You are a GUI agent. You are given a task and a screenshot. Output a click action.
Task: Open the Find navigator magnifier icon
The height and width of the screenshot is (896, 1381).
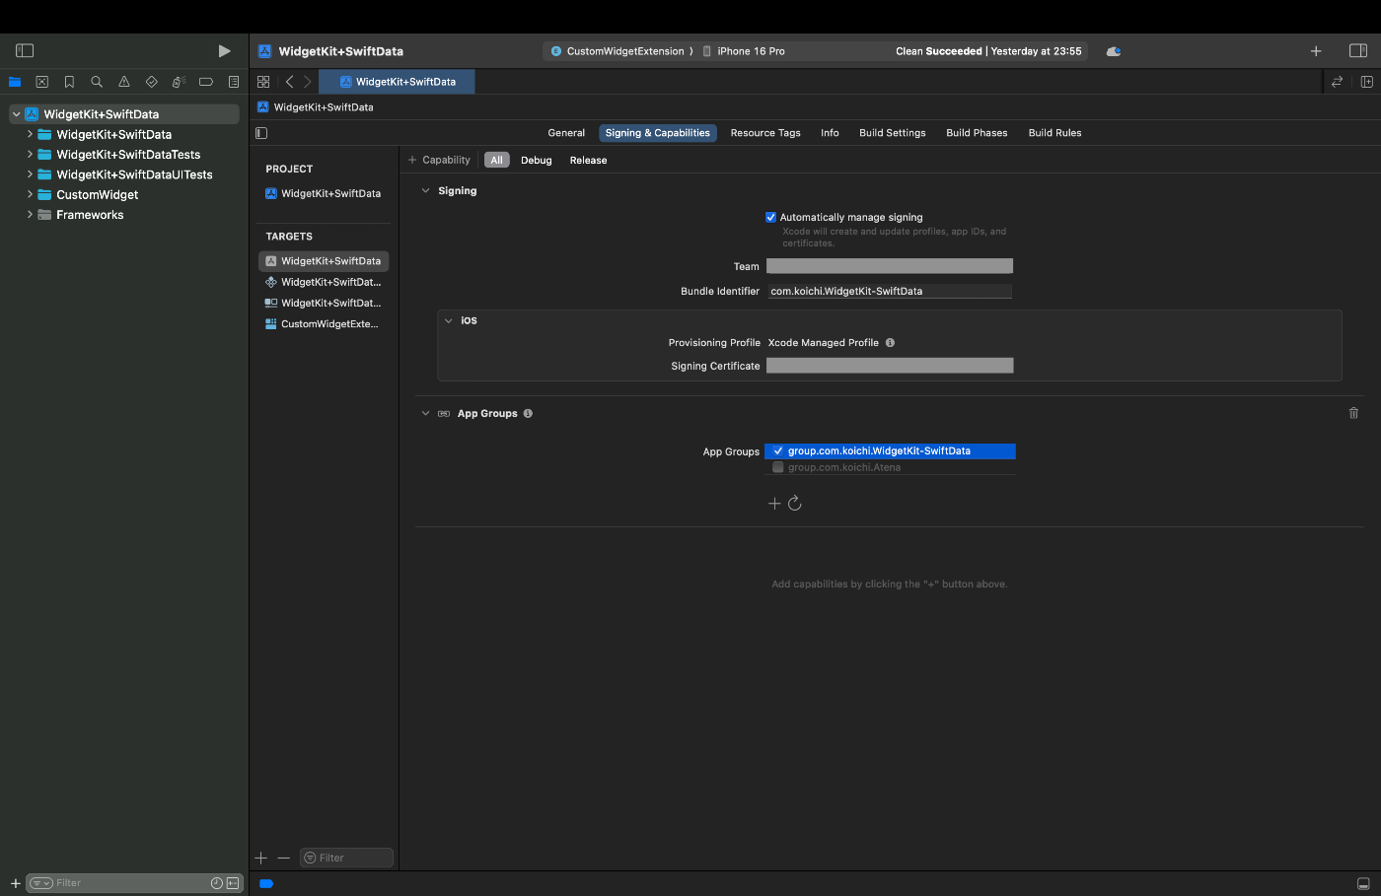click(97, 82)
